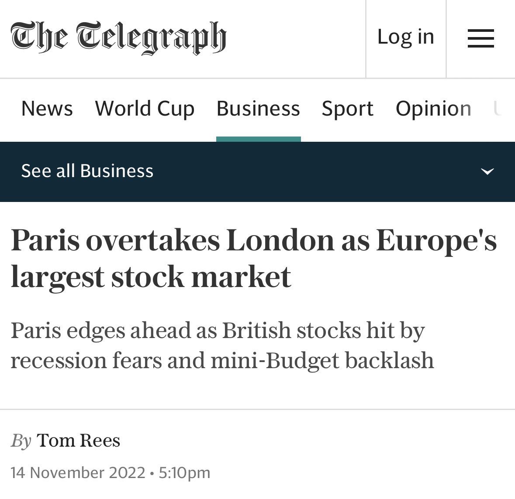The image size is (515, 499).
Task: Select the News tab
Action: (x=47, y=109)
